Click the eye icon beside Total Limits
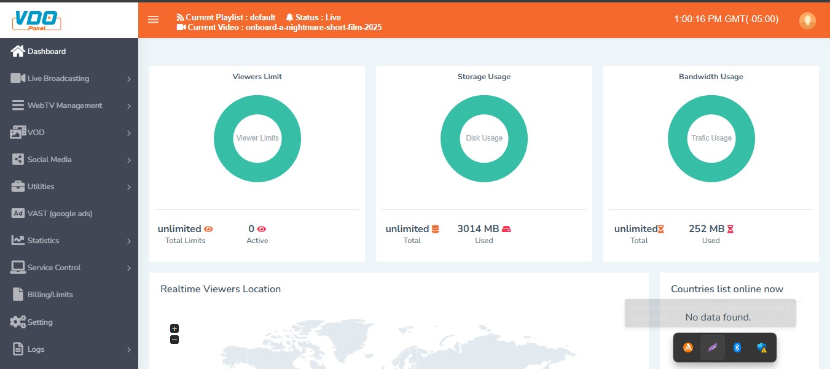This screenshot has height=369, width=830. [208, 229]
